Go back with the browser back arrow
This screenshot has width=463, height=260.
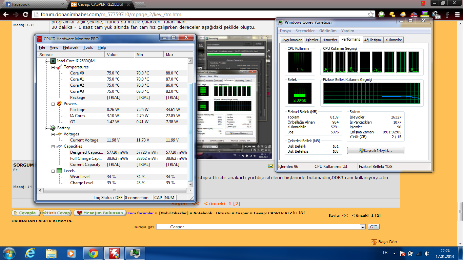point(5,15)
